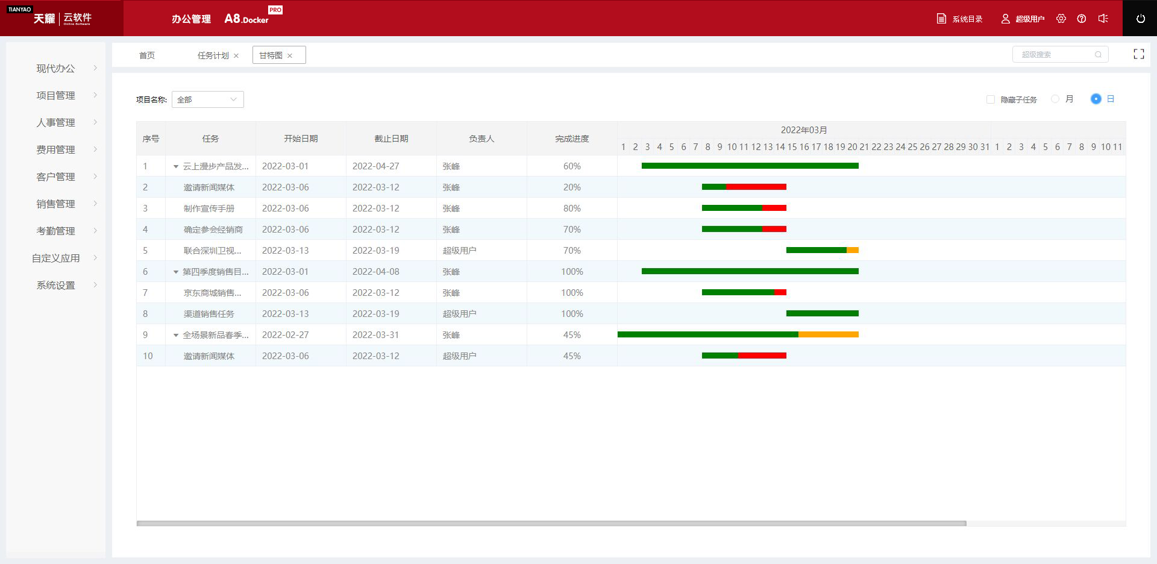This screenshot has height=564, width=1157.
Task: Select the 日 view radio button
Action: coord(1096,99)
